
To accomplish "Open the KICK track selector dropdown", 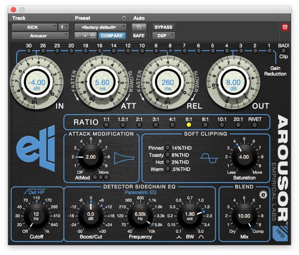I will click(x=34, y=27).
